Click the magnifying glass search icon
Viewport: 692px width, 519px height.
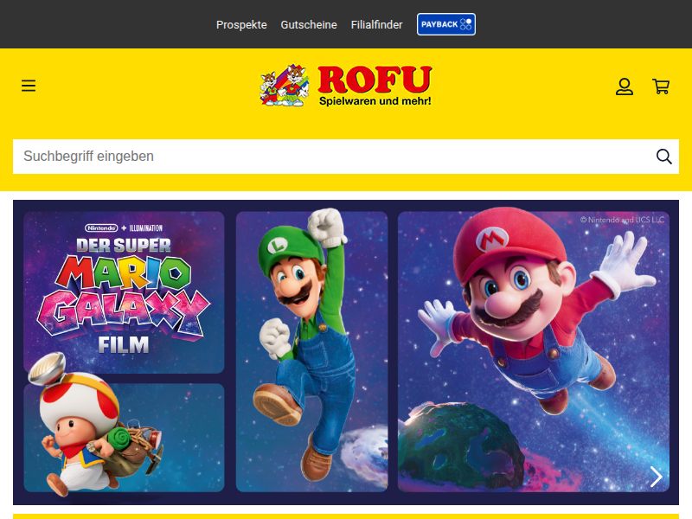tap(663, 157)
